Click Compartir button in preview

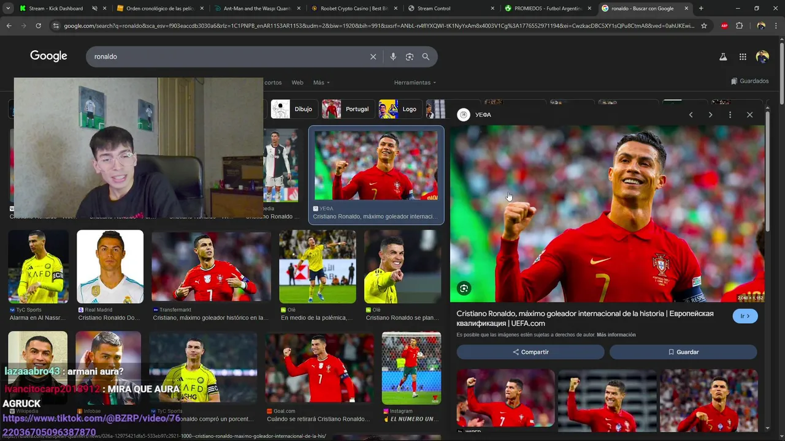(530, 352)
